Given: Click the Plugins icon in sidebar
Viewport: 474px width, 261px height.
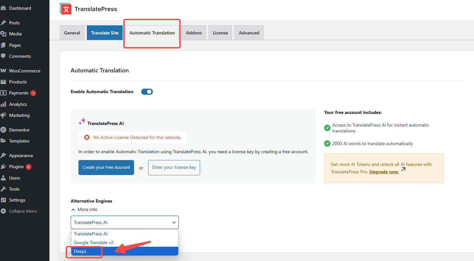Looking at the screenshot, I should tap(3, 167).
